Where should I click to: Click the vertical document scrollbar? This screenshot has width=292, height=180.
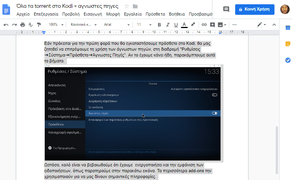coord(277,150)
